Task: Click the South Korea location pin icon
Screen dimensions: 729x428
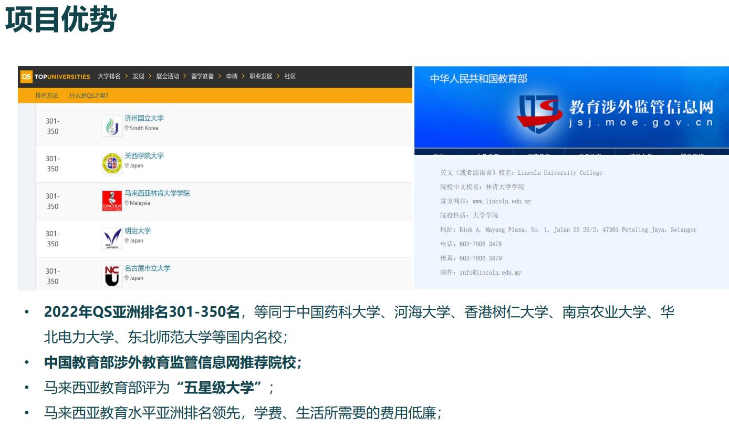Action: (127, 128)
